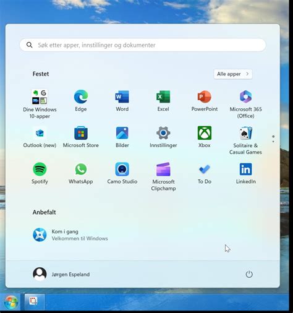293x313 pixels.
Task: Launch Spotify
Action: click(x=40, y=173)
